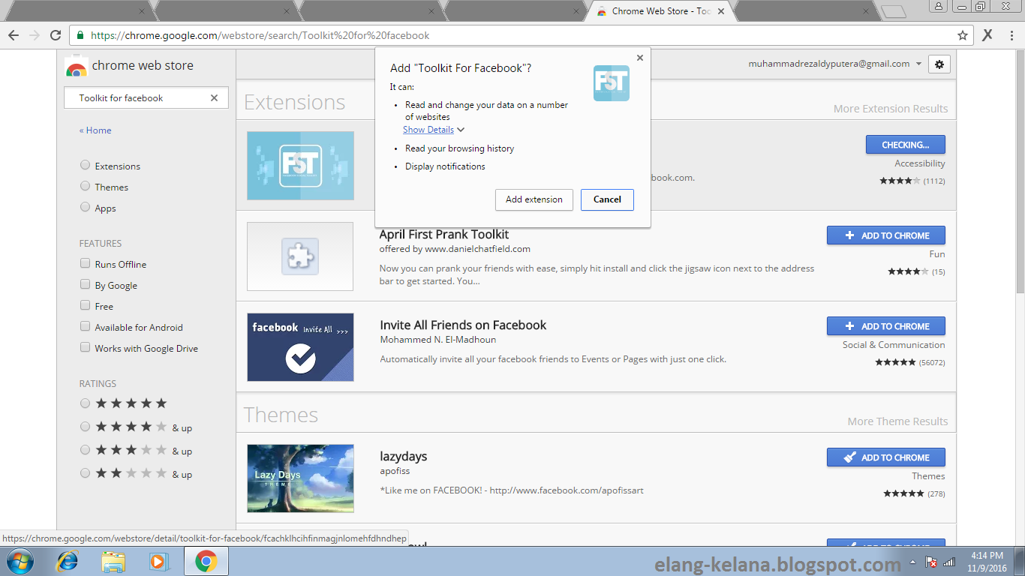Screen dimensions: 1025x576
Task: Bookmark this page with star icon
Action: 963,35
